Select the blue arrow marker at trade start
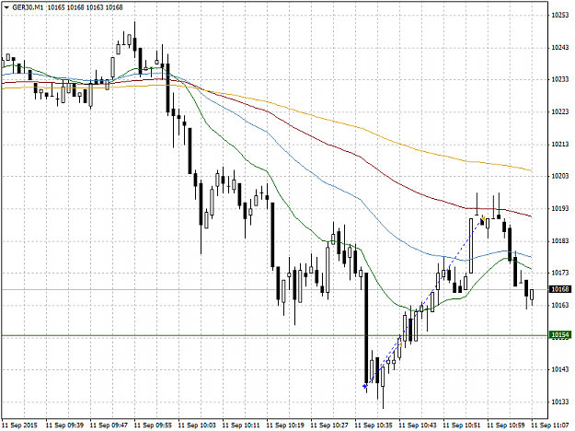The height and width of the screenshot is (431, 575). coord(365,386)
